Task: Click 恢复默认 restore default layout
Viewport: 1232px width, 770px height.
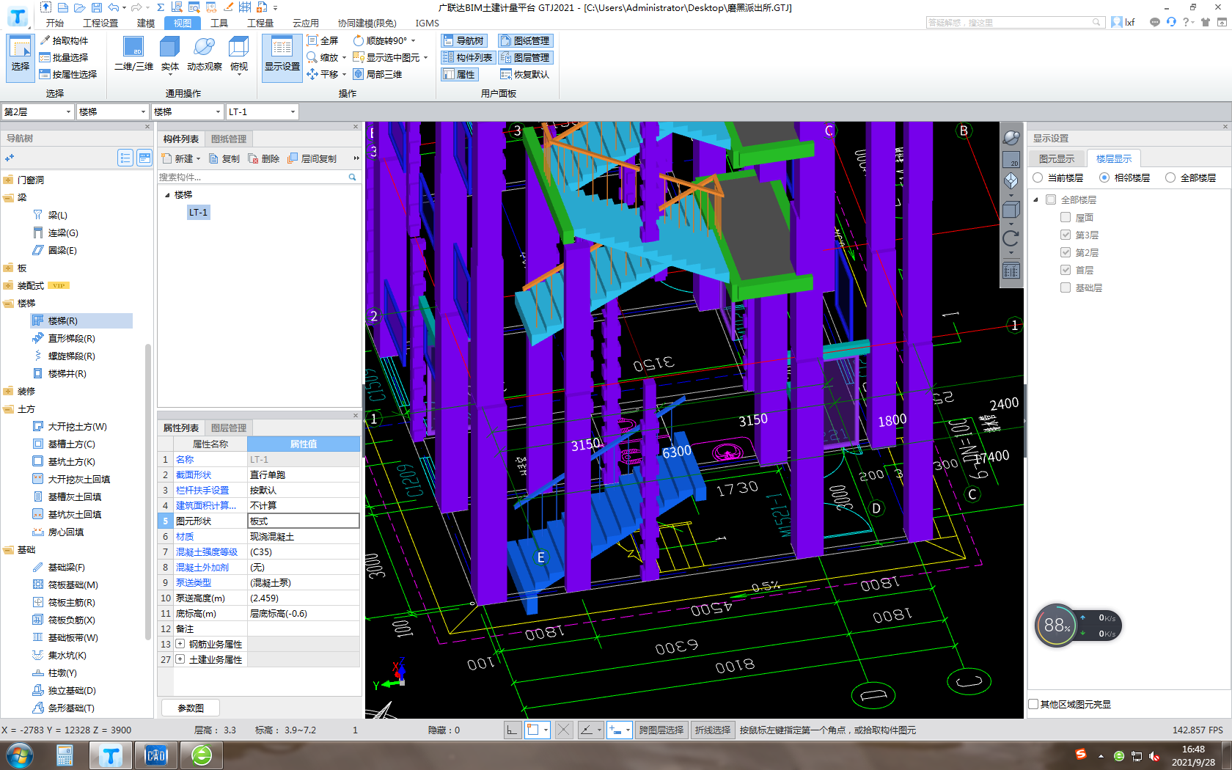Action: (524, 74)
